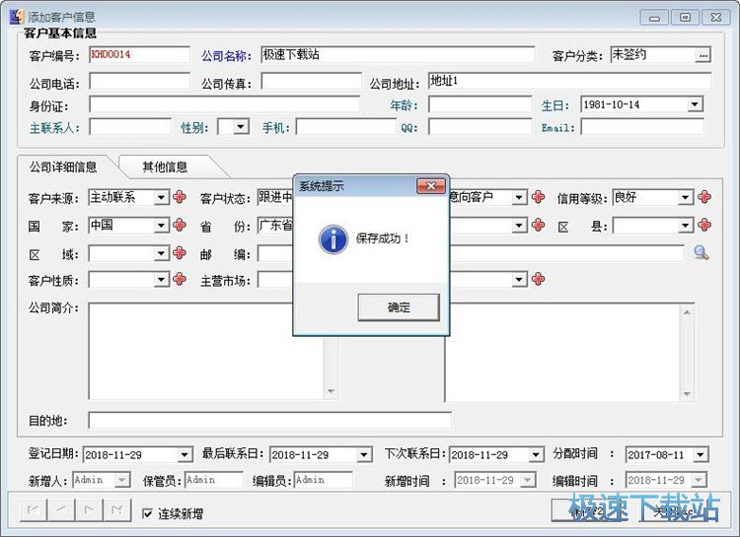This screenshot has width=740, height=537.
Task: Click the 目的地 input field
Action: point(268,421)
